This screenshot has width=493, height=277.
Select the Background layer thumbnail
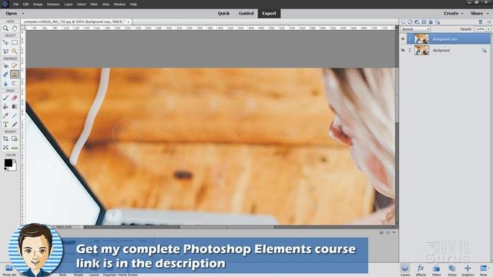(x=421, y=50)
